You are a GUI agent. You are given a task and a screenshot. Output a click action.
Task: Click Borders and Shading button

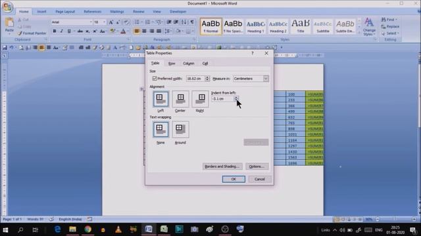[x=222, y=167]
